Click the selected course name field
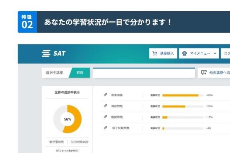The width and height of the screenshot is (230, 153). [144, 73]
